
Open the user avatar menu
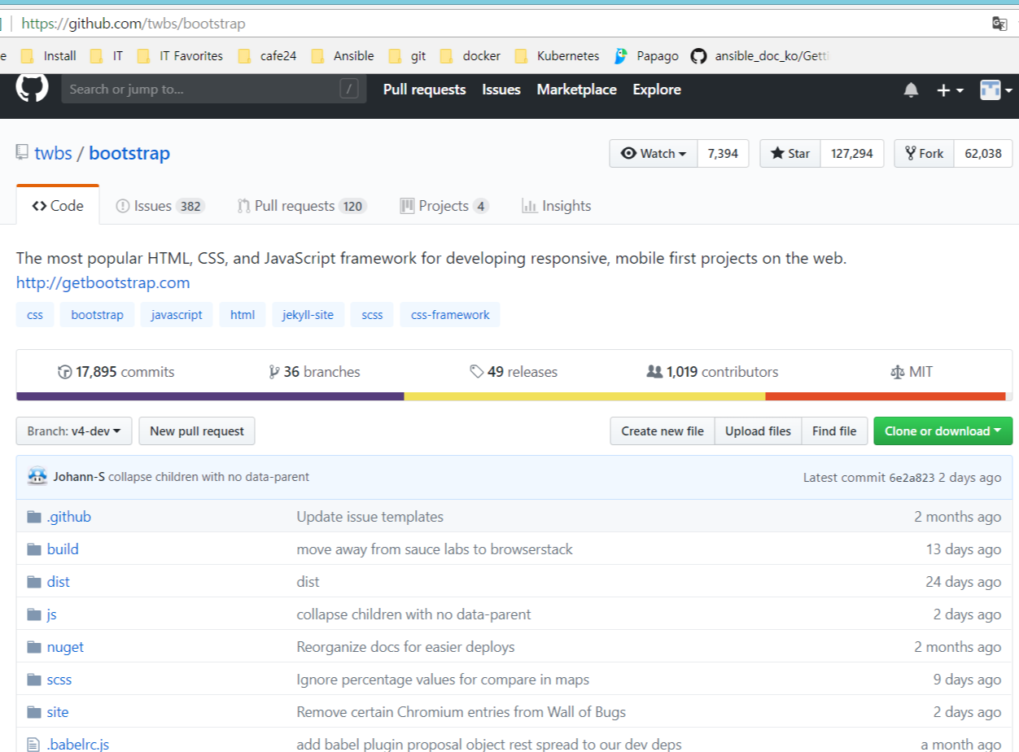pyautogui.click(x=996, y=90)
